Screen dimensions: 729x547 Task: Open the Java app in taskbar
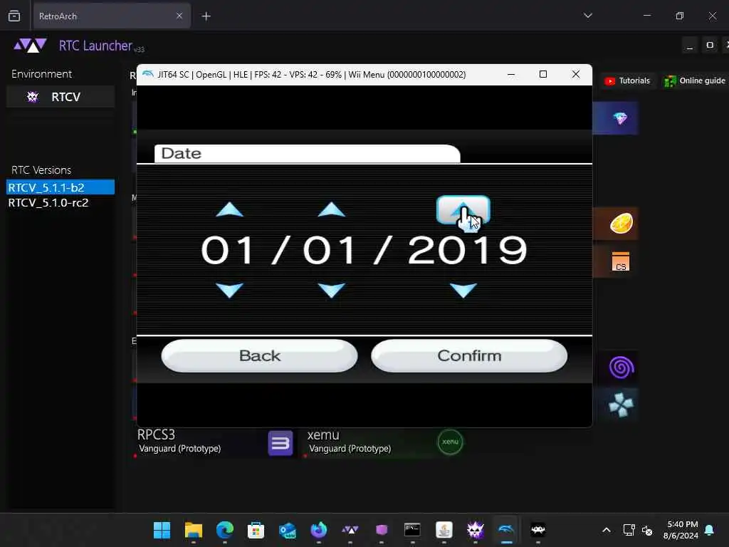[444, 530]
